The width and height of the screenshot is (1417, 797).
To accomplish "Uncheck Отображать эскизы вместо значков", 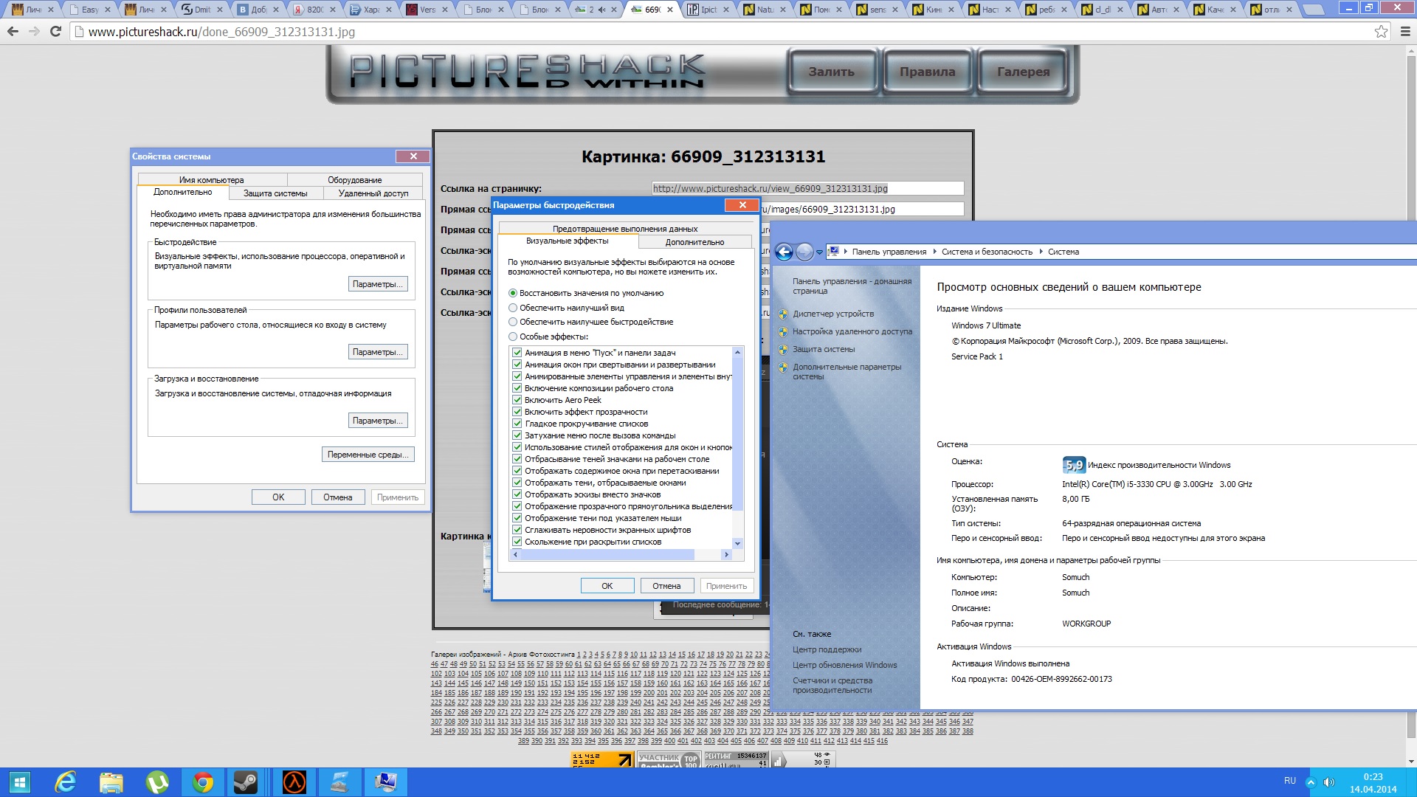I will (x=517, y=494).
